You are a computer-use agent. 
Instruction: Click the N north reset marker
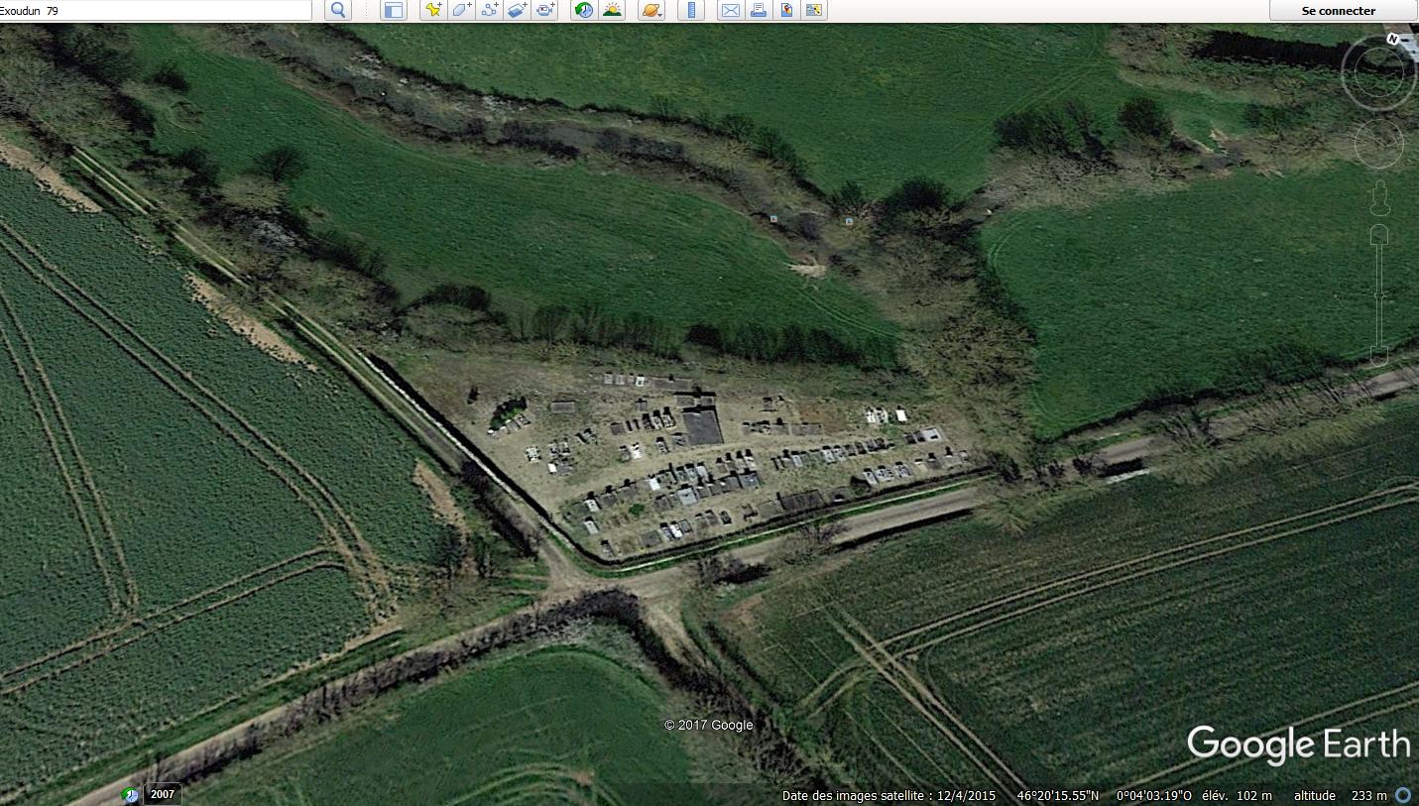tap(1392, 40)
